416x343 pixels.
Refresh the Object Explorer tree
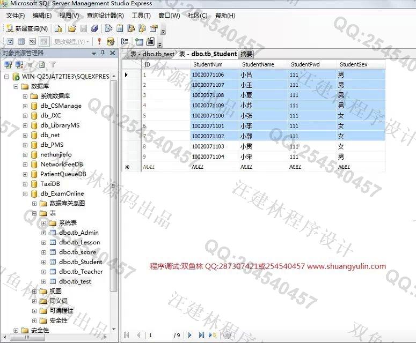(42, 64)
